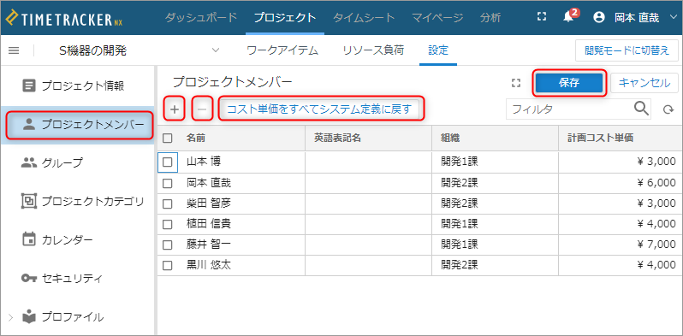The image size is (683, 336).
Task: Click the カレンダー calendar icon
Action: coord(29,239)
